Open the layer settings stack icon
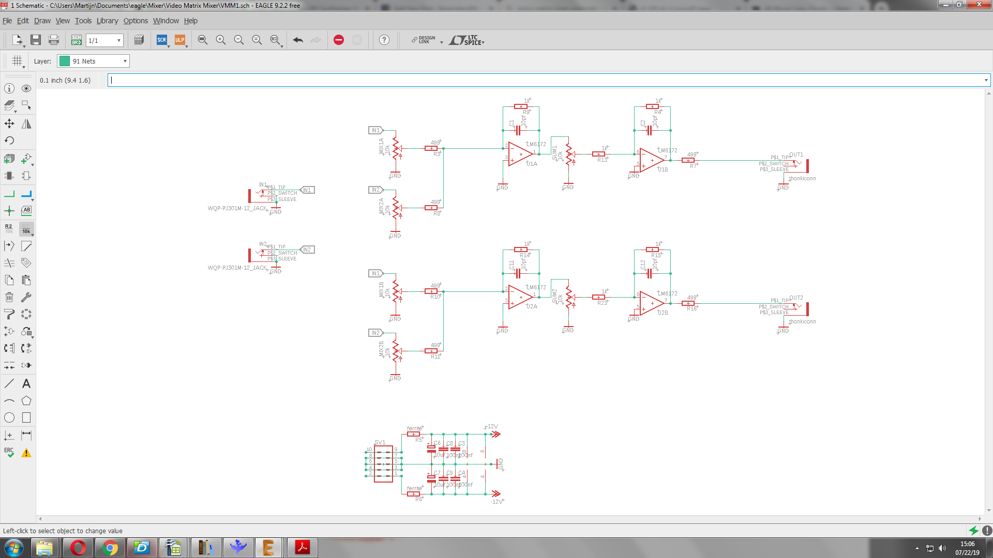Image resolution: width=993 pixels, height=558 pixels. coord(9,106)
